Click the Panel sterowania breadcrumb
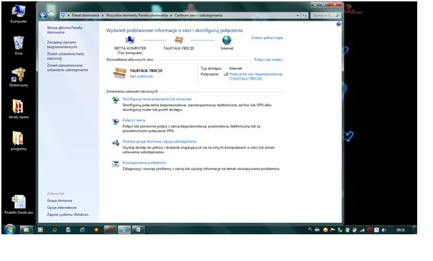This screenshot has width=433, height=261. click(85, 16)
